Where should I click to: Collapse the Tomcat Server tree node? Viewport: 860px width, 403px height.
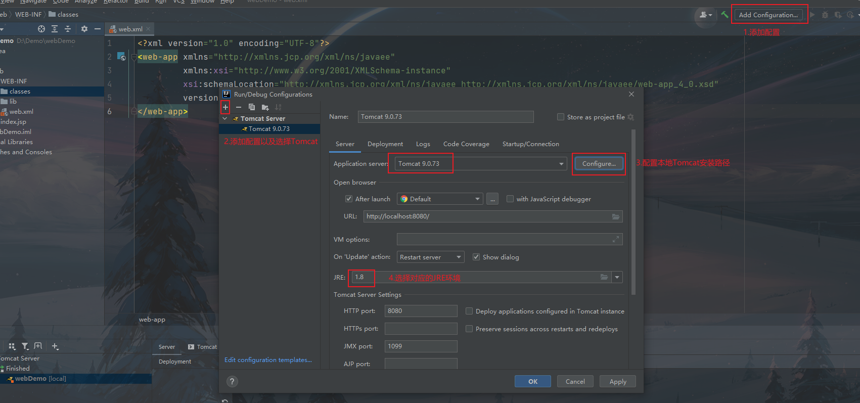click(225, 119)
